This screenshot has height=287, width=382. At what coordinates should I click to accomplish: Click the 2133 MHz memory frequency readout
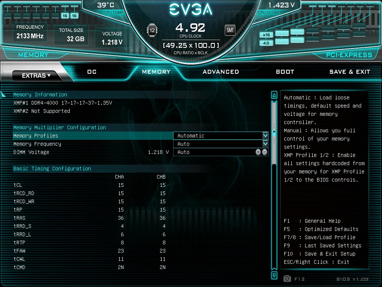pyautogui.click(x=30, y=36)
